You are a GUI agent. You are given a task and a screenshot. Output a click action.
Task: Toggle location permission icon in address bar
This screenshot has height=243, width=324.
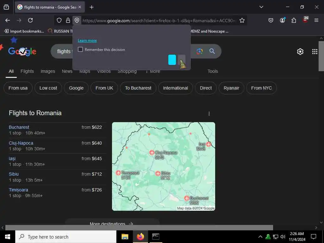77,20
